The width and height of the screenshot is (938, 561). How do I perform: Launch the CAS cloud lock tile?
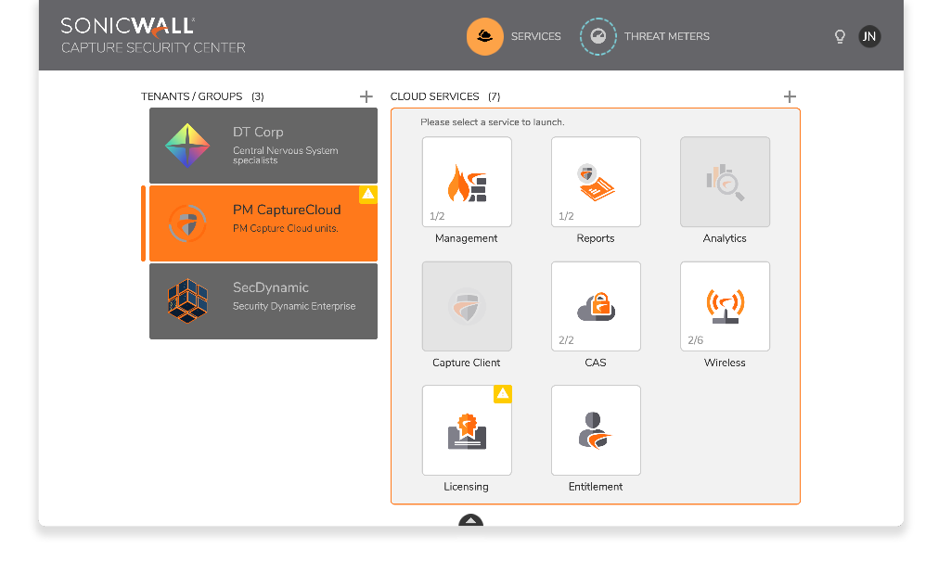tap(596, 306)
